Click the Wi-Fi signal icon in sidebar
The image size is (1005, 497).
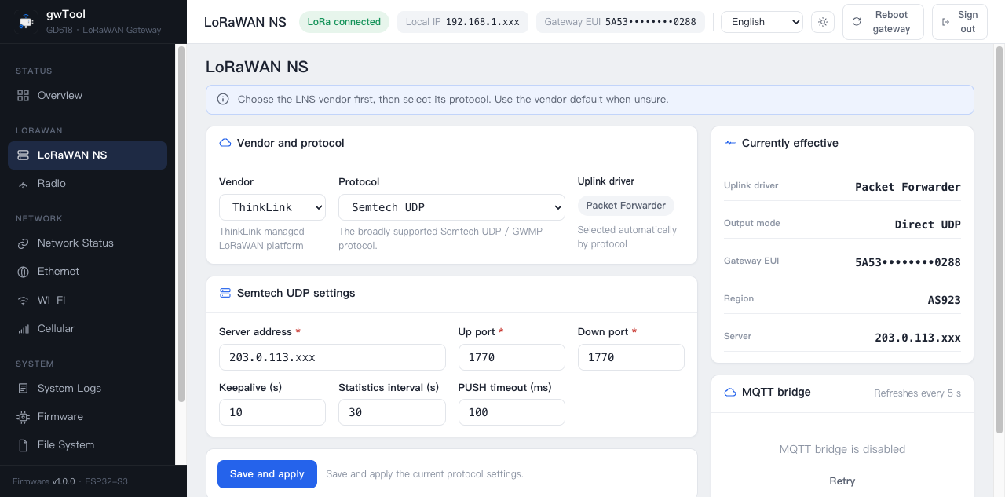pos(23,300)
